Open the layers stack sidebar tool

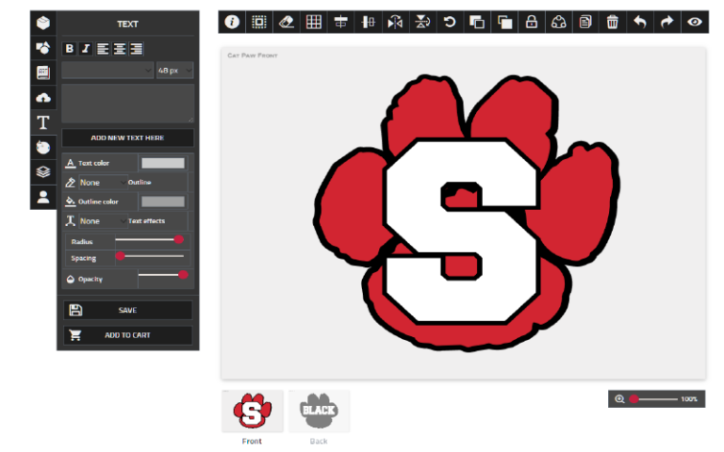pos(43,171)
